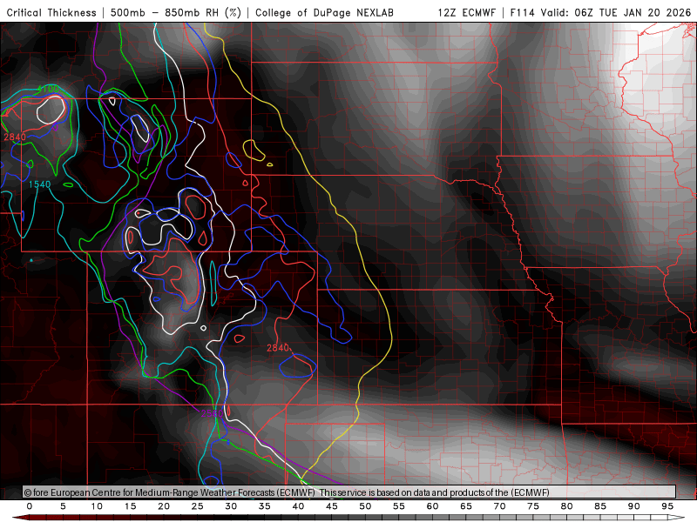Click the cyan '1540' contour label
This screenshot has width=697, height=522.
[40, 184]
